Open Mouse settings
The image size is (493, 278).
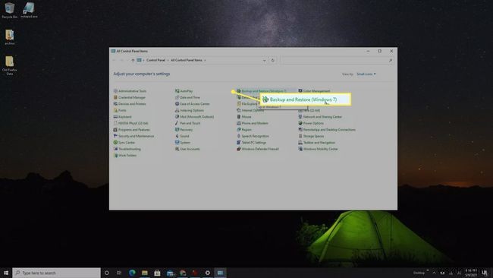click(244, 117)
